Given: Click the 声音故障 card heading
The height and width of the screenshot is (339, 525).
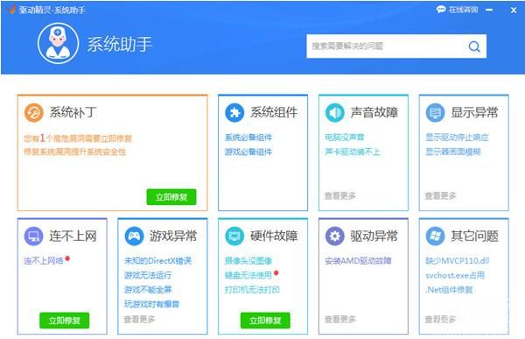Looking at the screenshot, I should coord(374,112).
